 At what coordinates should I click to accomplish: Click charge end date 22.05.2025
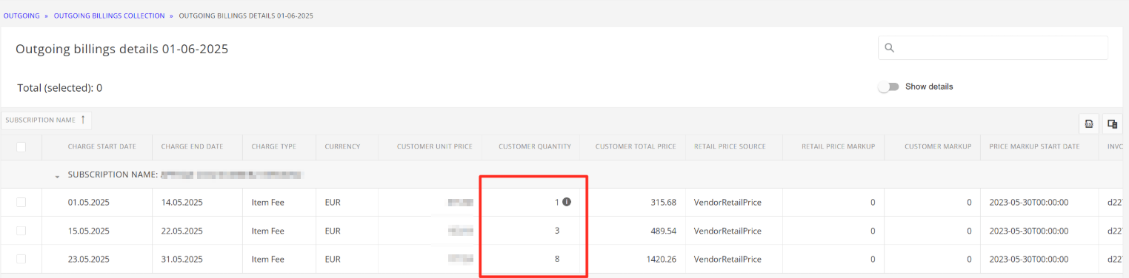tap(181, 231)
